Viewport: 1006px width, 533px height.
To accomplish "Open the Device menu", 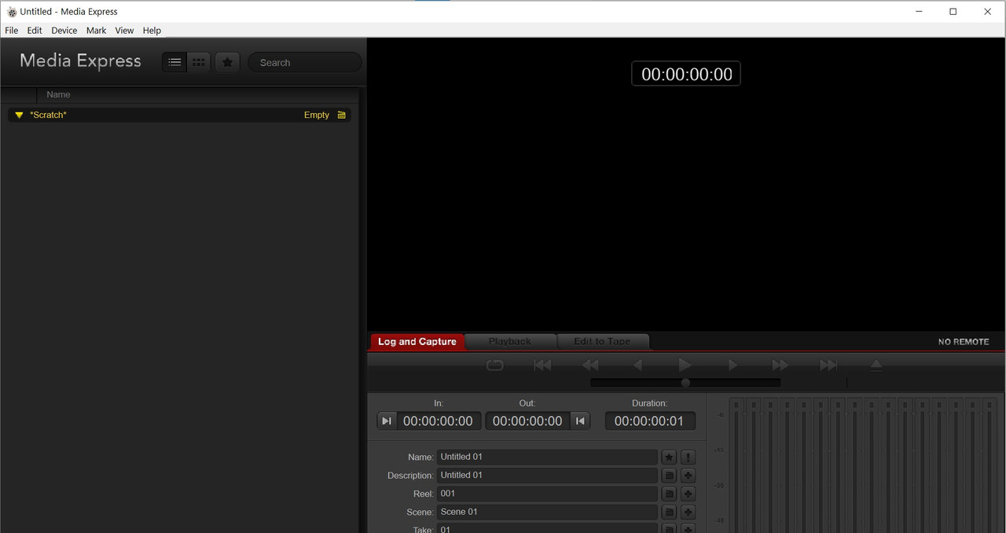I will [64, 31].
